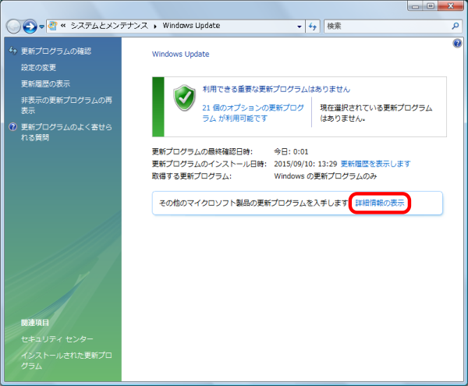The height and width of the screenshot is (386, 468).
Task: Click the forward navigation arrow button
Action: pyautogui.click(x=30, y=27)
